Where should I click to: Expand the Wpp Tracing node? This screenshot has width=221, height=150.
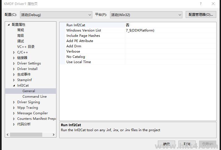point(14,108)
